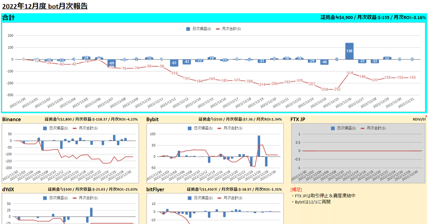Select dYdX summary showing 月次ROI:-25.03%

tap(93, 190)
